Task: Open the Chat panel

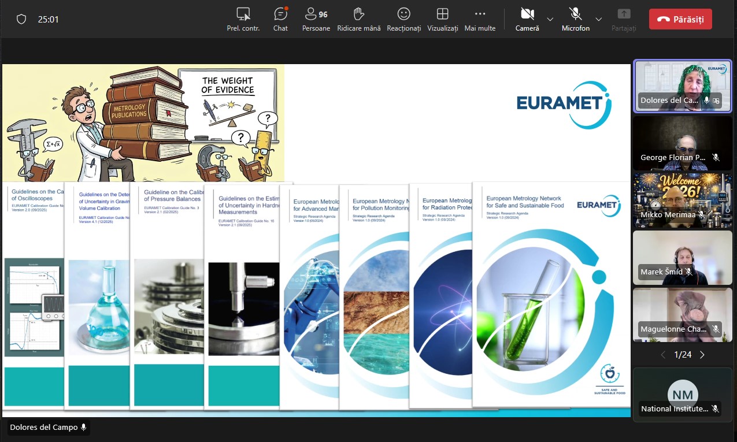Action: click(280, 19)
